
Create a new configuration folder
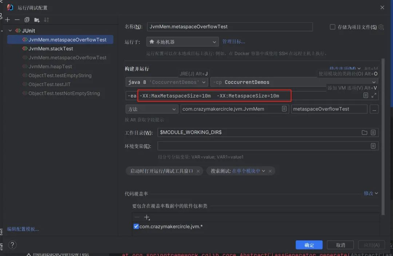[36, 19]
